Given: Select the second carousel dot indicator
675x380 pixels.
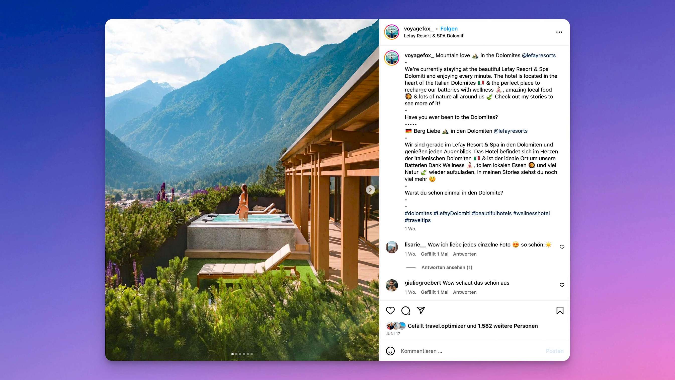Looking at the screenshot, I should tap(236, 354).
